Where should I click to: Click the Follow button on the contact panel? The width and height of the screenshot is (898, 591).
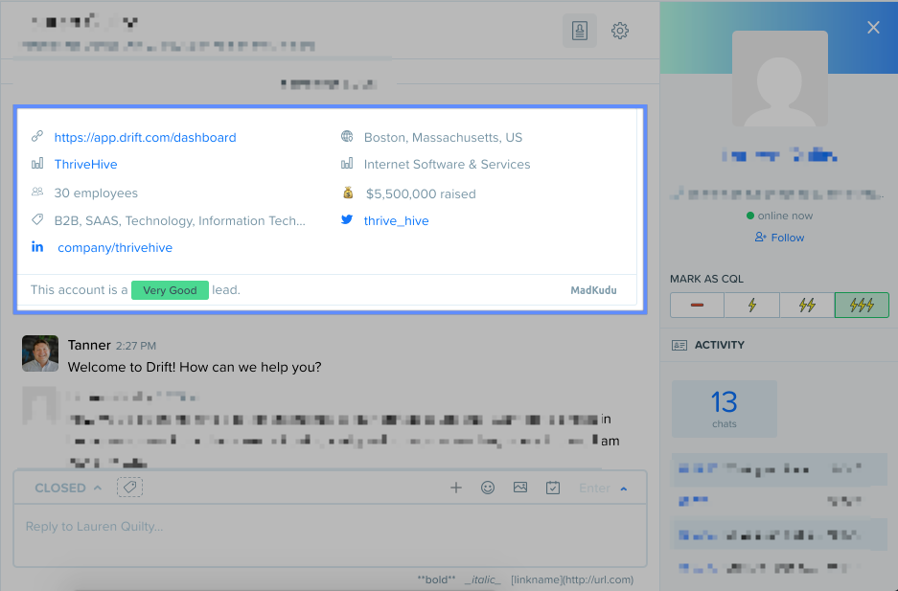coord(779,237)
